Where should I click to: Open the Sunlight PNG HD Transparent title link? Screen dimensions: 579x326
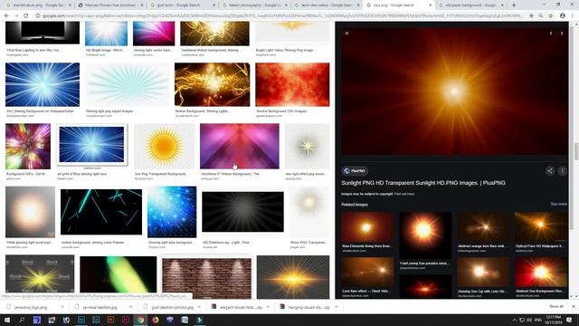click(x=423, y=183)
